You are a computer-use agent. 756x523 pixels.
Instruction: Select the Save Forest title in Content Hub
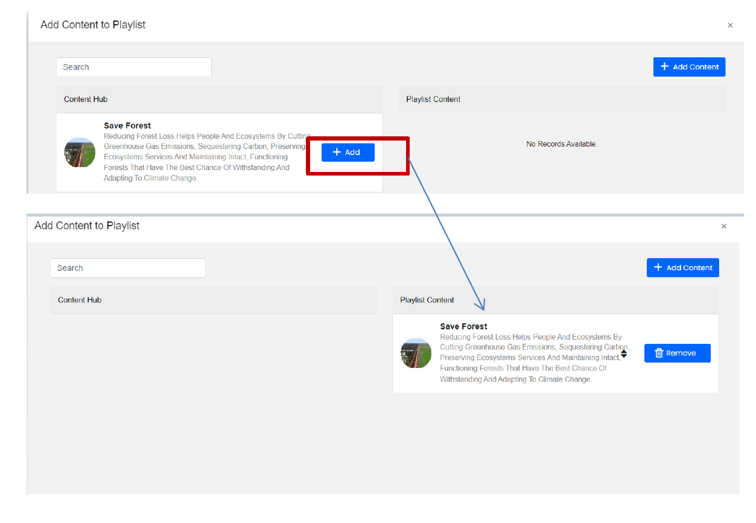[x=127, y=126]
